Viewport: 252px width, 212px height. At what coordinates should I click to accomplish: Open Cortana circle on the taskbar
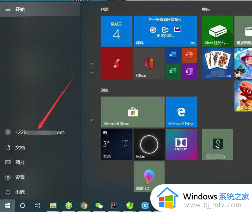click(x=22, y=205)
